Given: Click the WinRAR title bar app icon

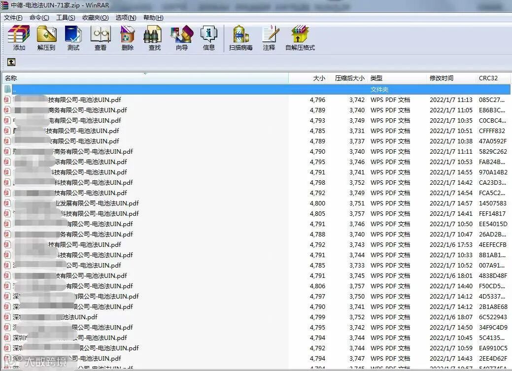Looking at the screenshot, I should [x=4, y=5].
